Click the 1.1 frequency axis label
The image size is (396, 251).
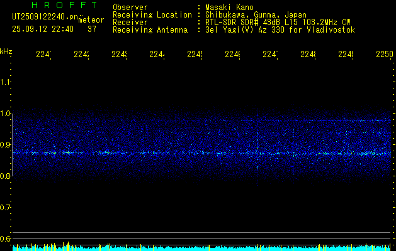tap(6, 82)
